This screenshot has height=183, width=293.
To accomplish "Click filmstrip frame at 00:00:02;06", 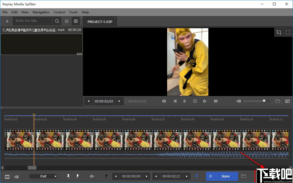I will point(138,140).
